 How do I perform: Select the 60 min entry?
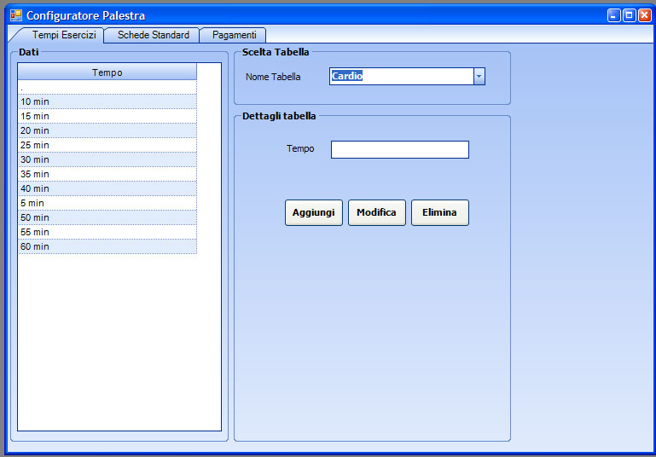coord(107,246)
